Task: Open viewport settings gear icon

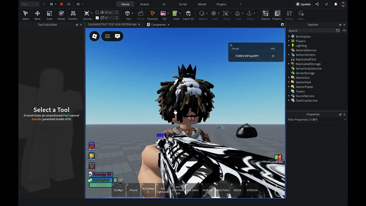Action: [283, 25]
